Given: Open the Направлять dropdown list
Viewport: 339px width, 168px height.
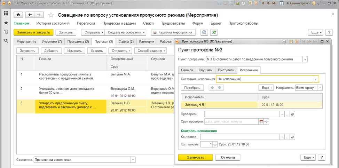Looking at the screenshot, I should click(x=320, y=88).
